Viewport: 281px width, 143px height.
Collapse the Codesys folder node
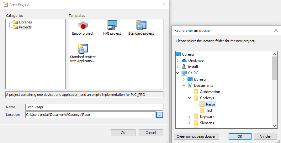[x=190, y=98]
